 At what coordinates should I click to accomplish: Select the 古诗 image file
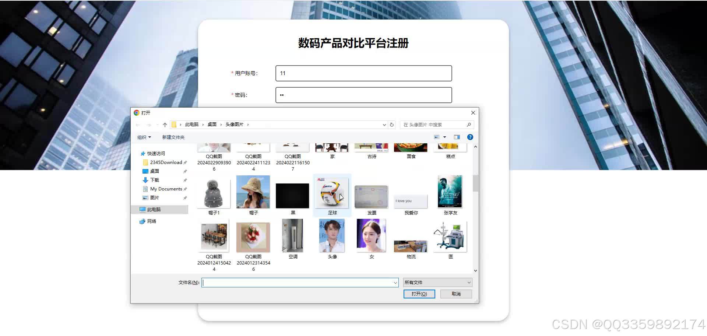coord(372,151)
